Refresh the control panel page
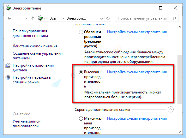This screenshot has width=186, height=138. (108, 18)
